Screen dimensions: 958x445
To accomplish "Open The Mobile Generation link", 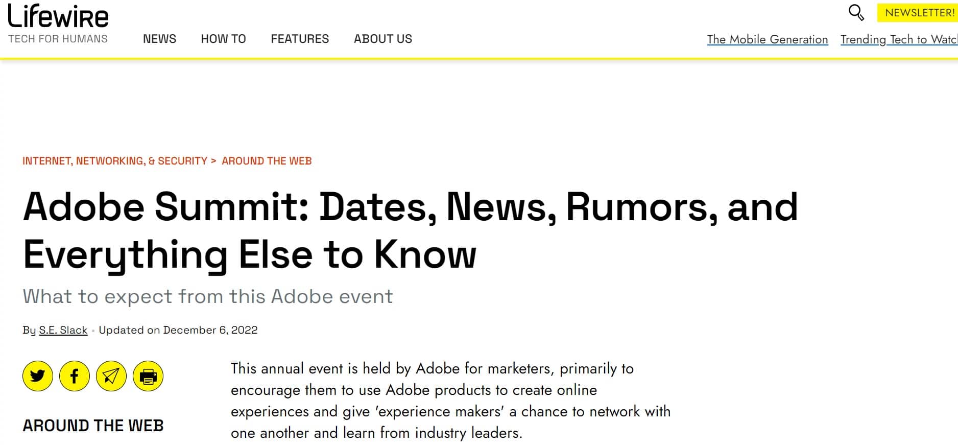I will click(x=767, y=39).
